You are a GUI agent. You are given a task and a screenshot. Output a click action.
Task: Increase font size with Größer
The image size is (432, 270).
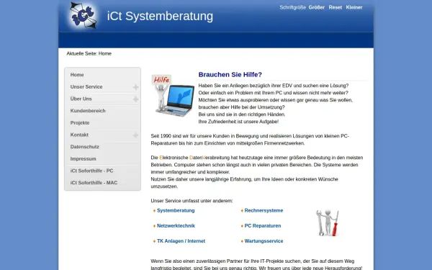317,7
